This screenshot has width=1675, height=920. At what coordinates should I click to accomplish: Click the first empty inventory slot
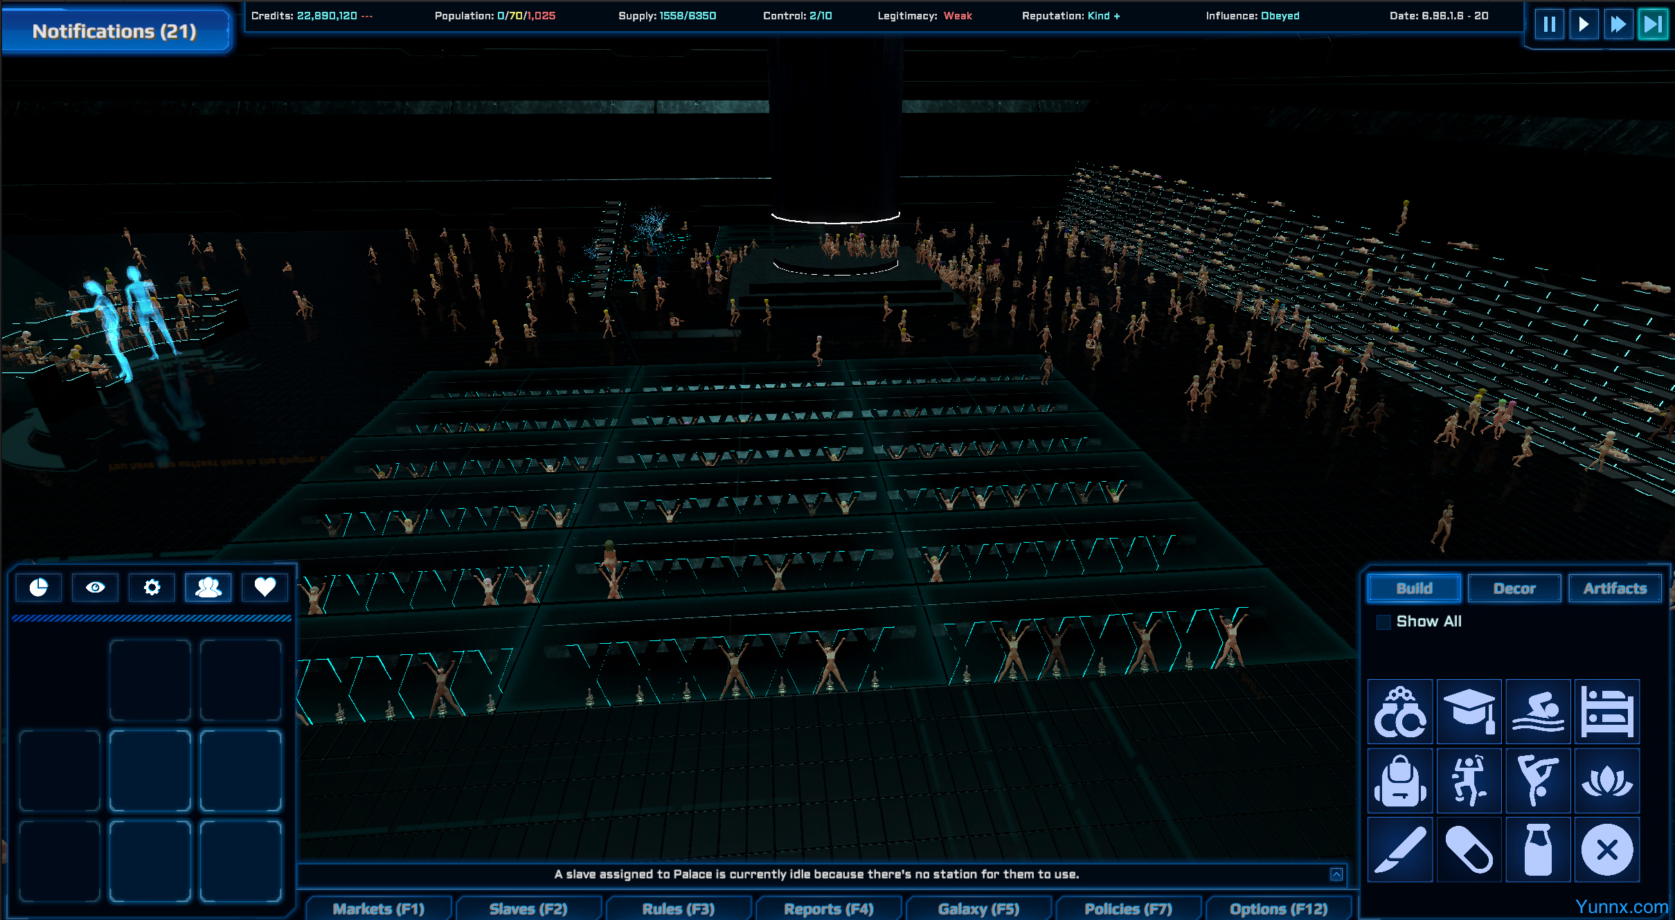click(150, 680)
